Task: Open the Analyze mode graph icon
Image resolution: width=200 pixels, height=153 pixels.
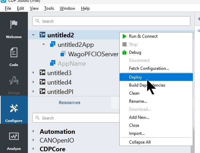Action: coord(14,136)
